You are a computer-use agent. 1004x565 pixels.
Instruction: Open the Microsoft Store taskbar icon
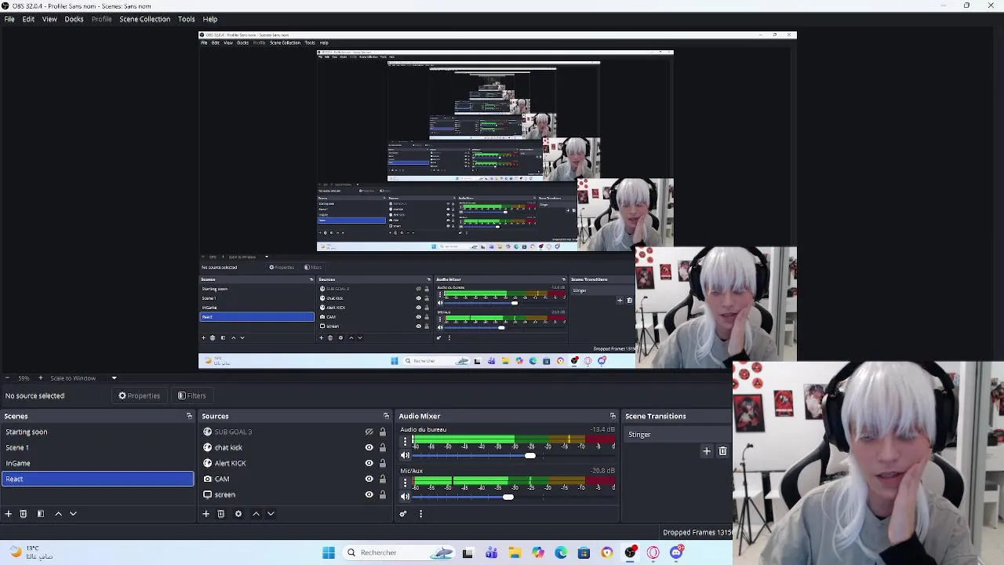[584, 552]
